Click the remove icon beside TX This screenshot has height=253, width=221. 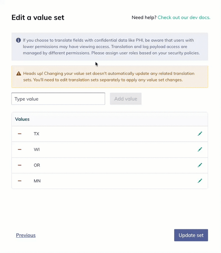(19, 134)
